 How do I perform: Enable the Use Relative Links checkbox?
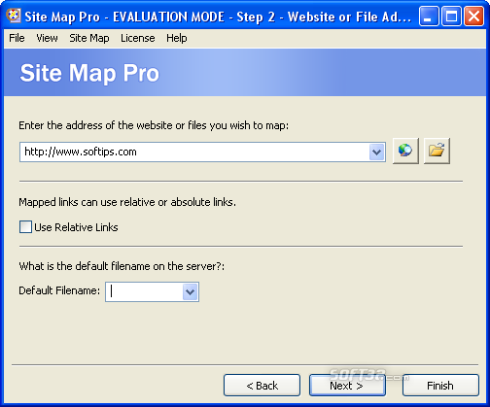click(x=25, y=227)
